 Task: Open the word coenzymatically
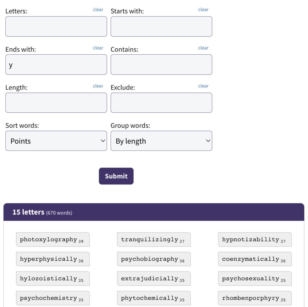click(255, 259)
